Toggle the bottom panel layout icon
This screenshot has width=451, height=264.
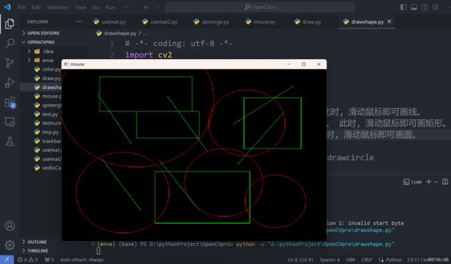click(414, 7)
